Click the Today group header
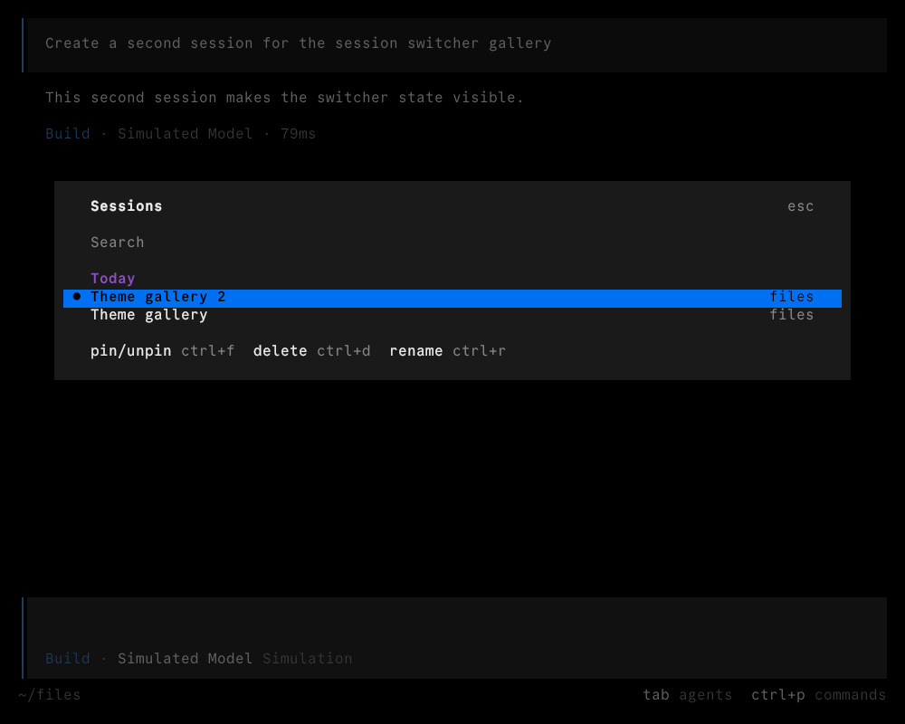905x724 pixels. 112,279
